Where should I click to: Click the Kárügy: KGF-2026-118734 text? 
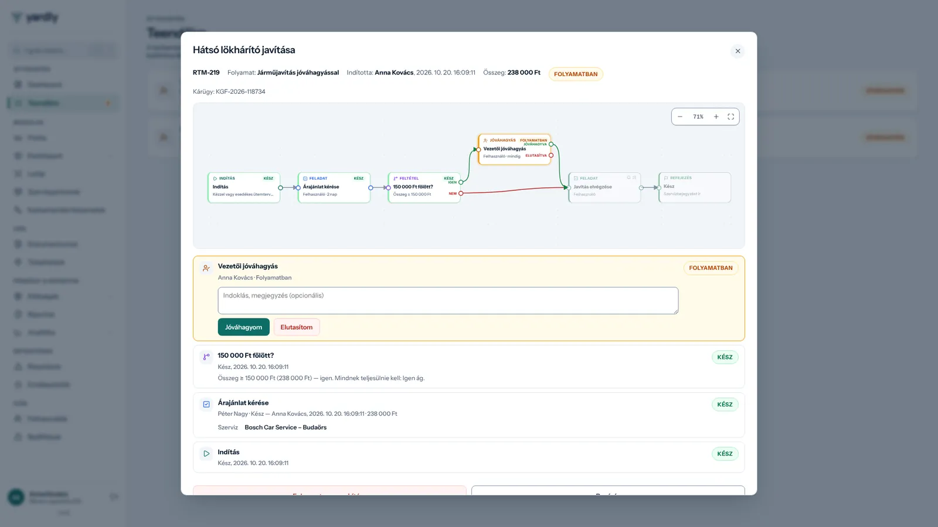(229, 92)
